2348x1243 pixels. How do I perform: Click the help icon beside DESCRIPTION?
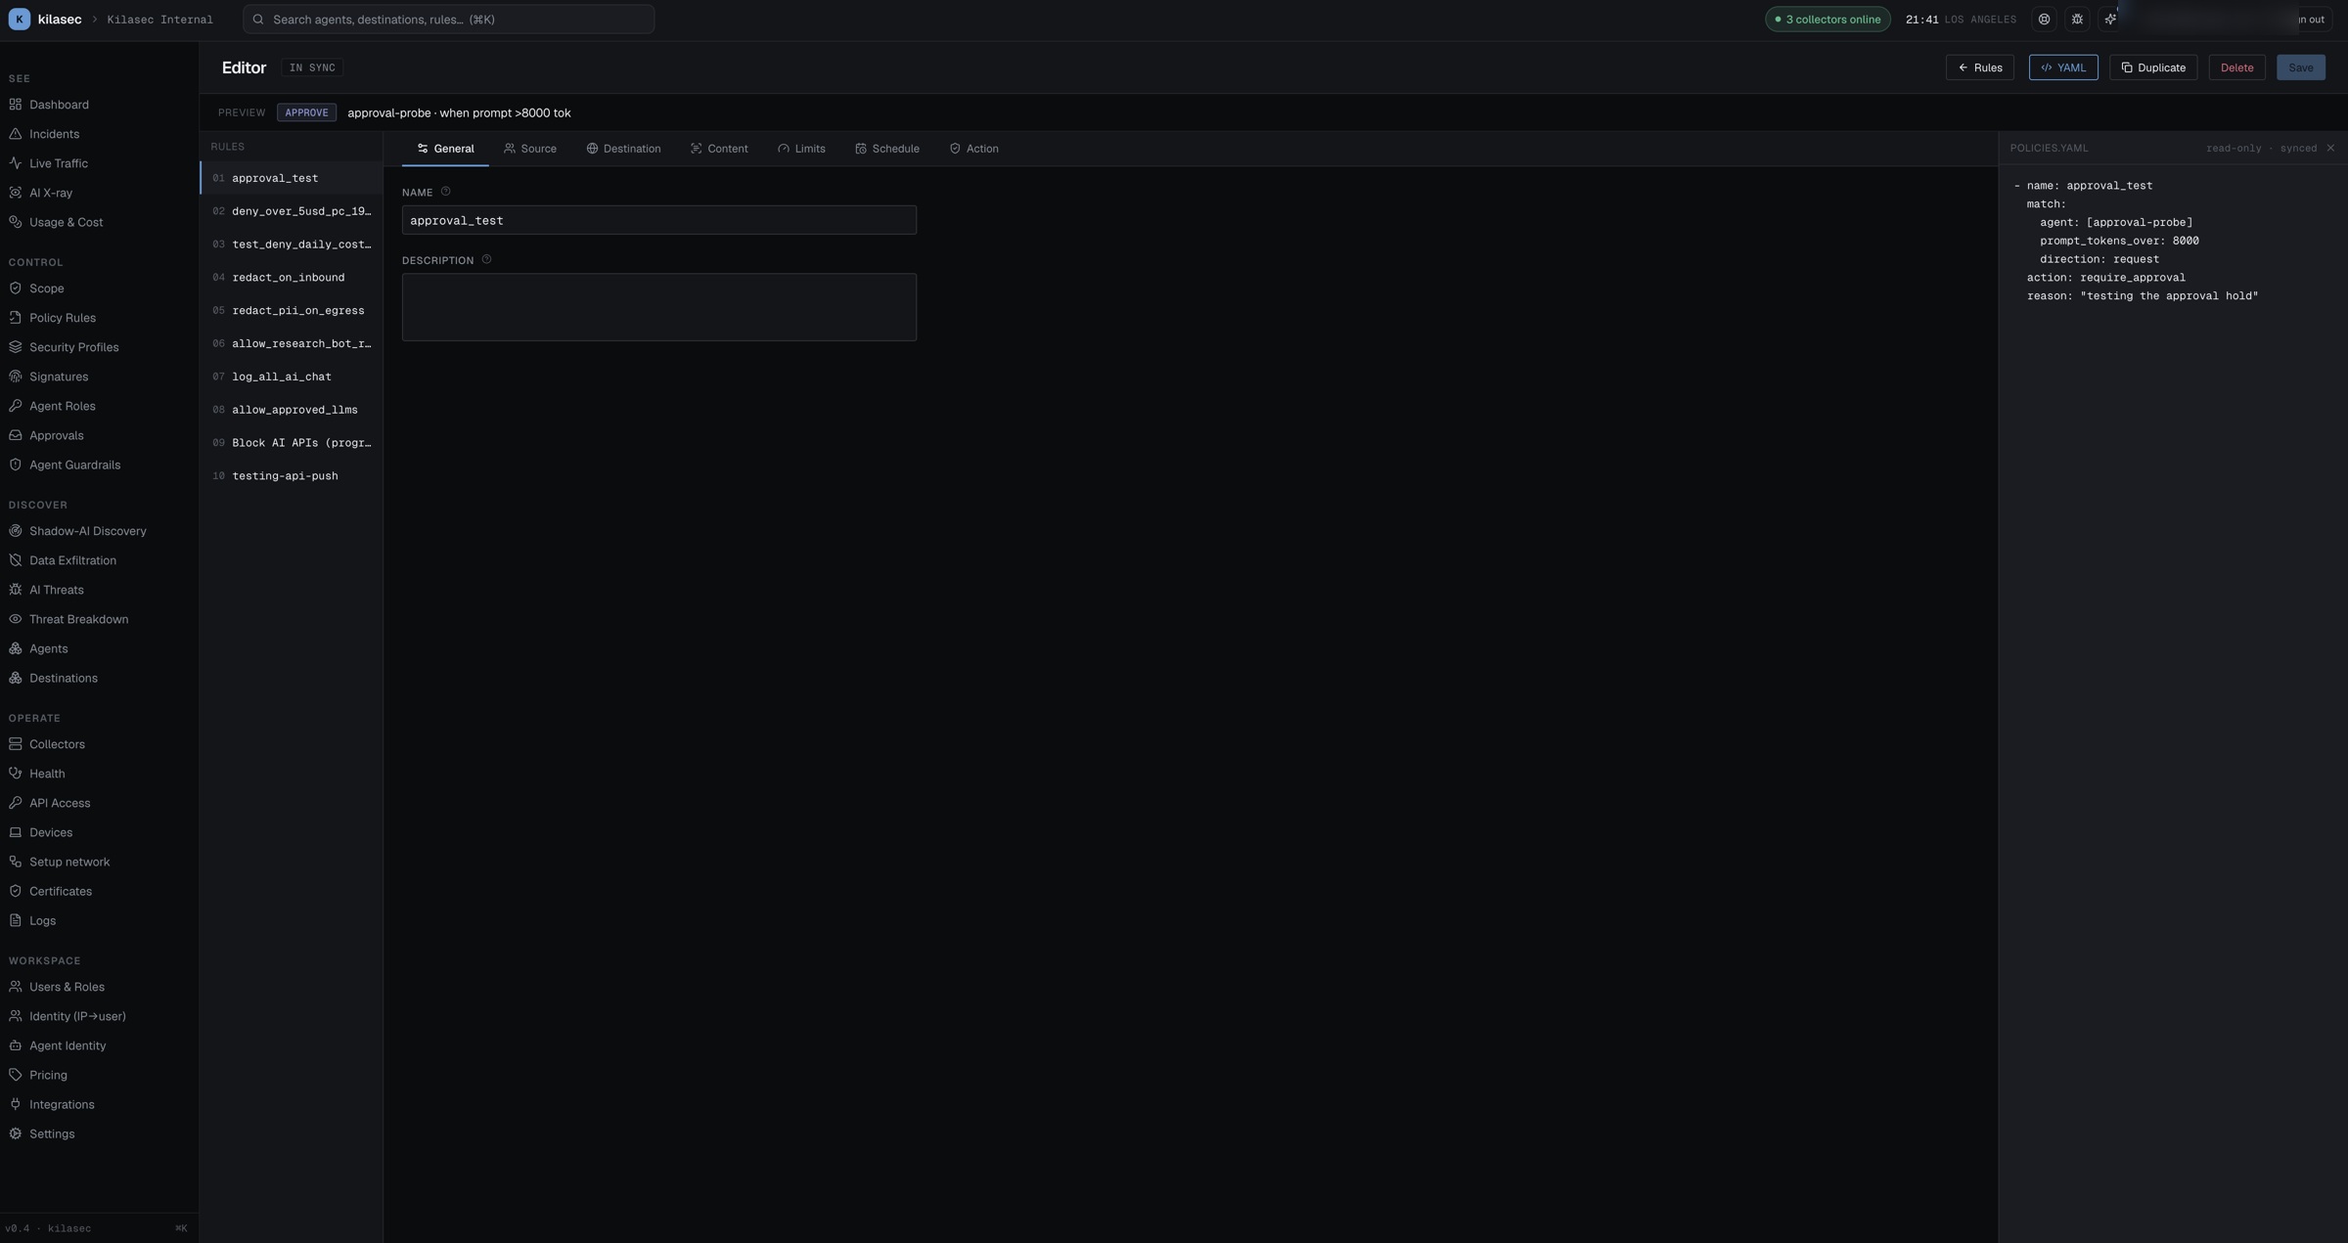click(486, 260)
